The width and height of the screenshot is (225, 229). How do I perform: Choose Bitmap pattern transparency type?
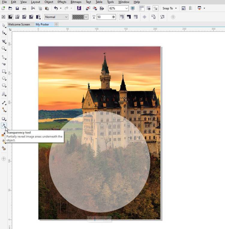coord(31,17)
